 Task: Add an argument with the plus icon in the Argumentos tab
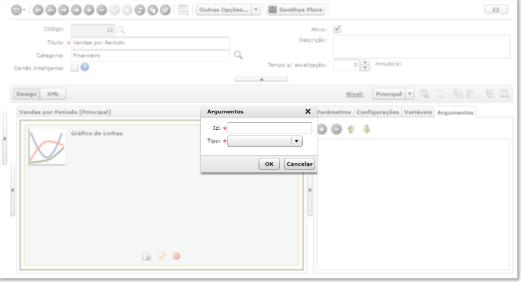pos(322,129)
